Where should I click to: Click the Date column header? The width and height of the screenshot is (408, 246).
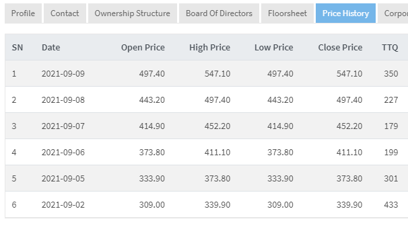click(x=51, y=48)
